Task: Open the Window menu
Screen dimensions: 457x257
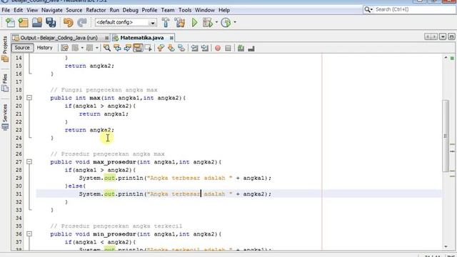Action: point(205,10)
